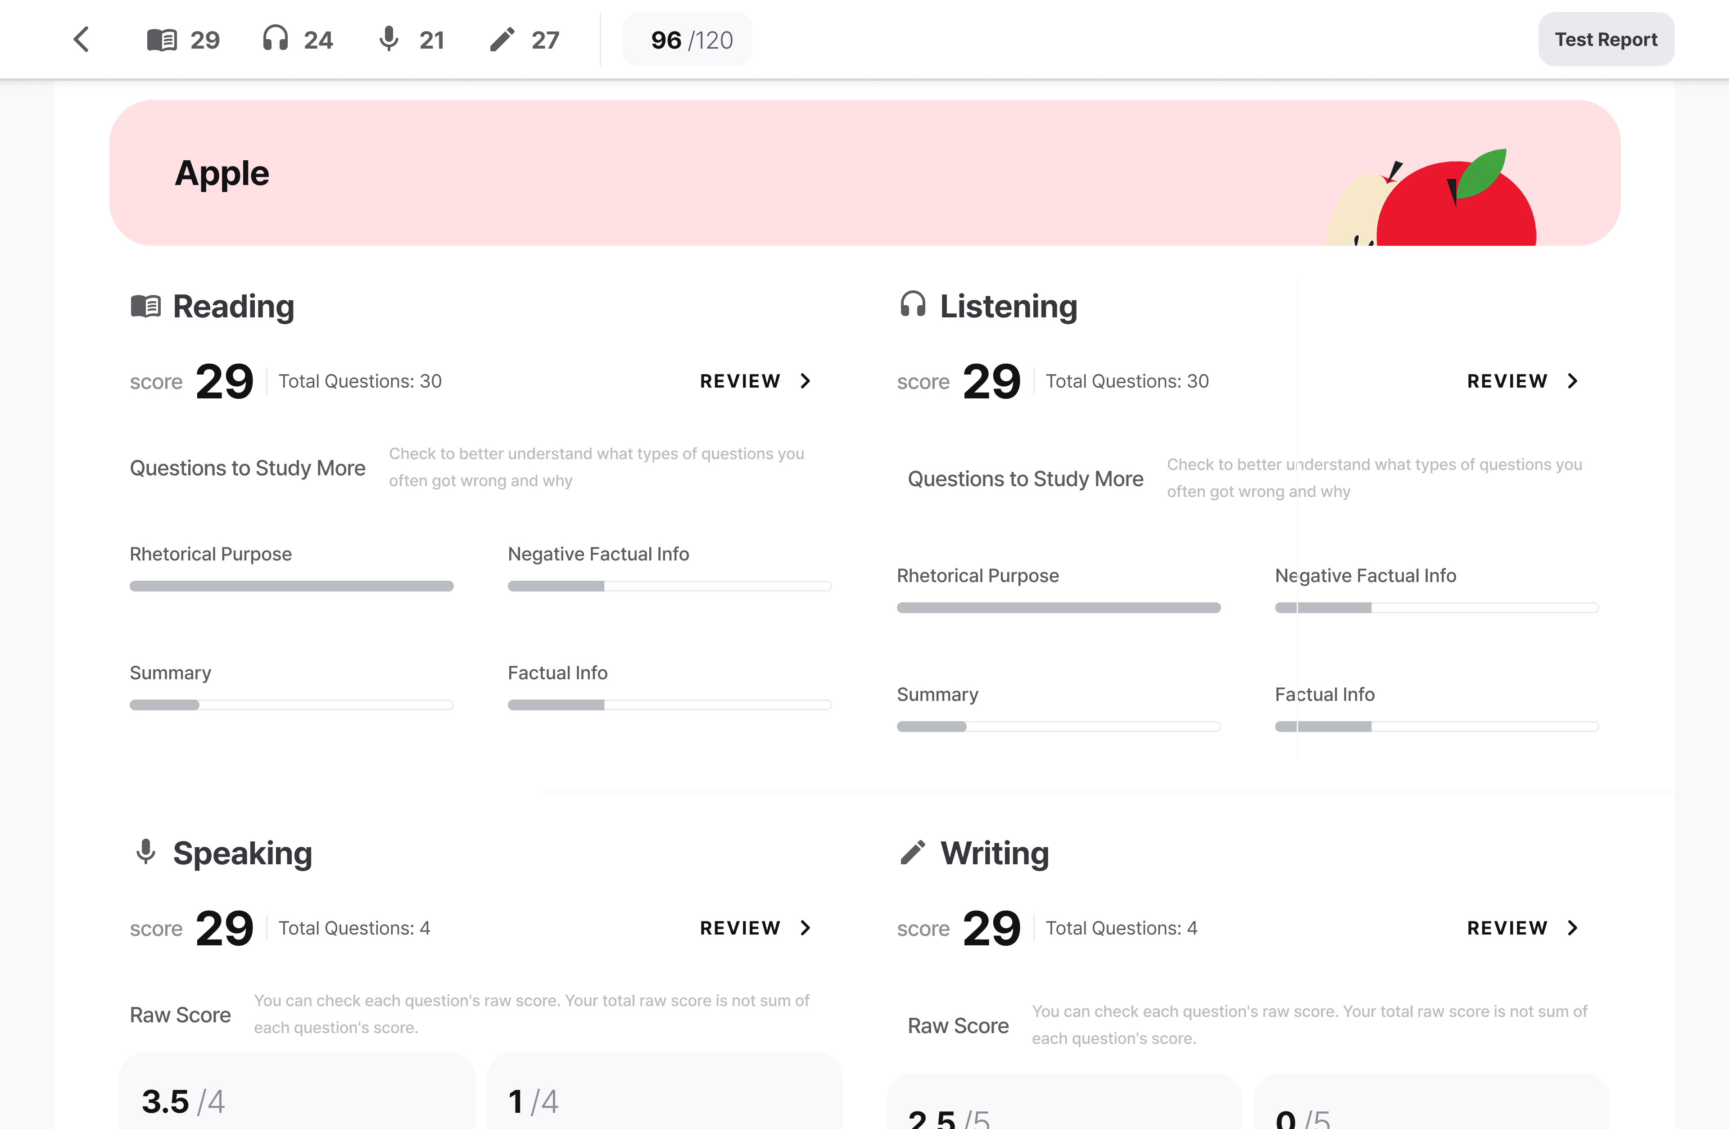Click chevron next to Writing REVIEW
Image resolution: width=1729 pixels, height=1129 pixels.
[1573, 928]
